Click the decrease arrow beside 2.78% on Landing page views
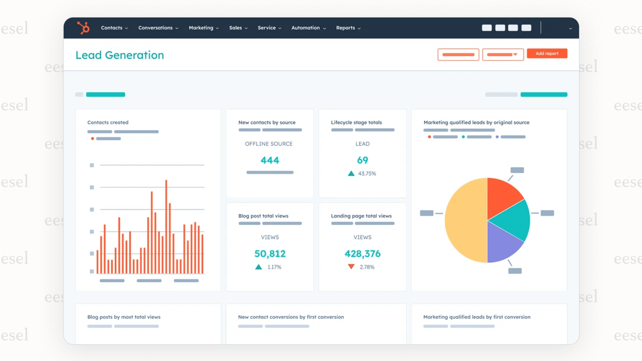 351,267
